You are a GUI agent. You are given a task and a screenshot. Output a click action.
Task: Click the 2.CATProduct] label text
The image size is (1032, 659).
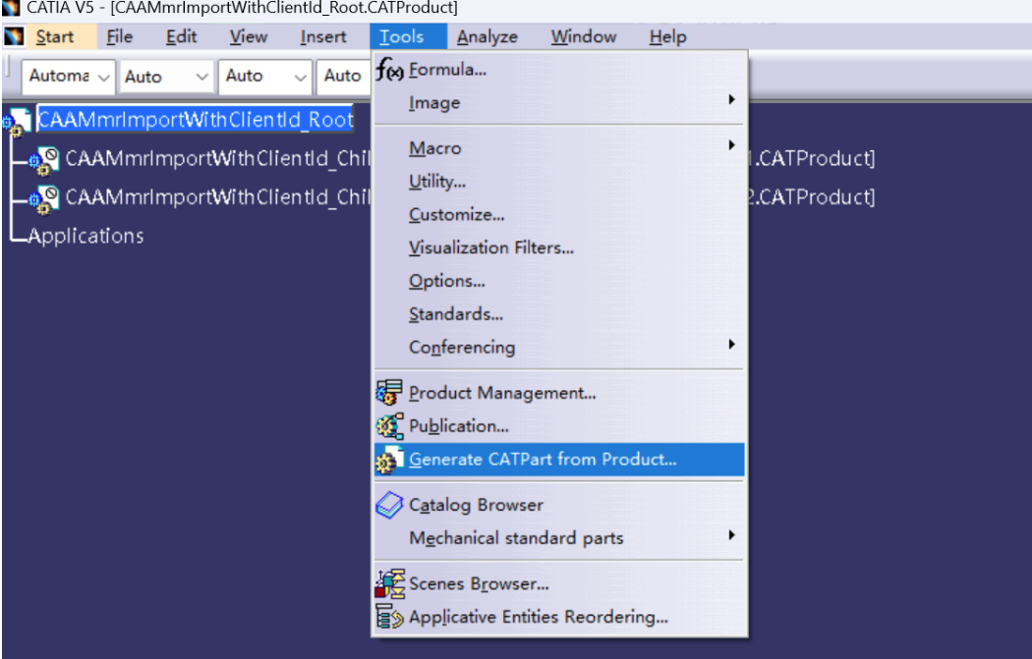pyautogui.click(x=812, y=197)
